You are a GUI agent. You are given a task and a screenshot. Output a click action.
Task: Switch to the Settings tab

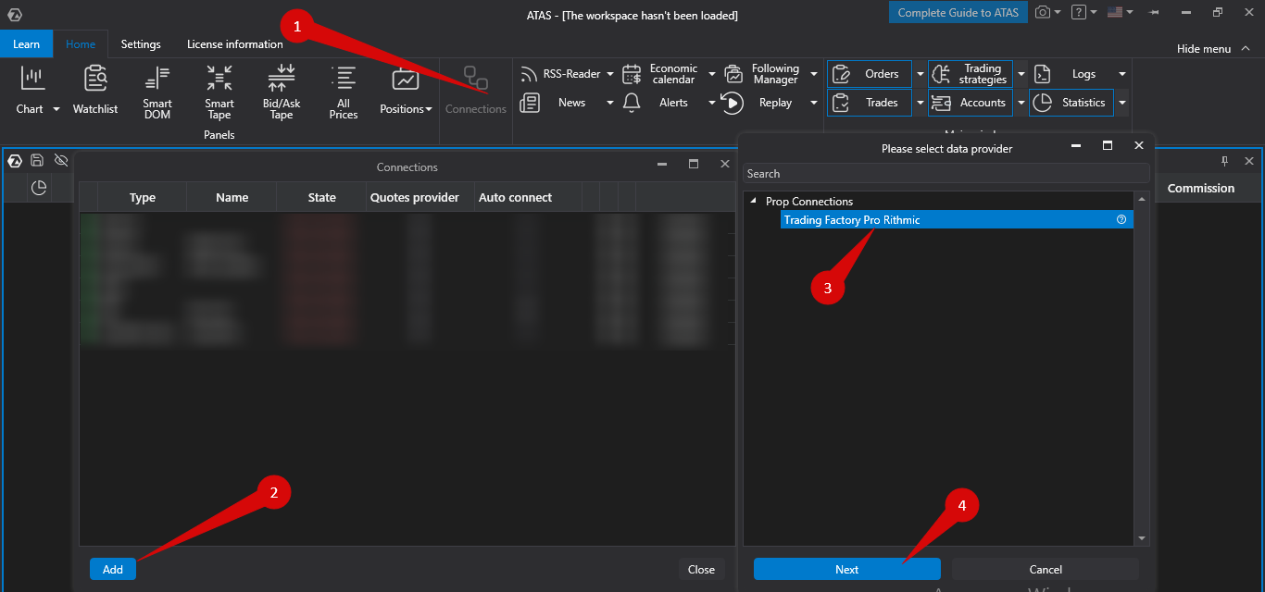pos(141,43)
